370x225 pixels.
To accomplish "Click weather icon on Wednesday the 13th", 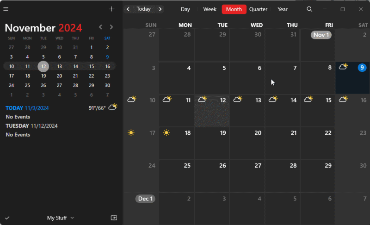I will (238, 99).
